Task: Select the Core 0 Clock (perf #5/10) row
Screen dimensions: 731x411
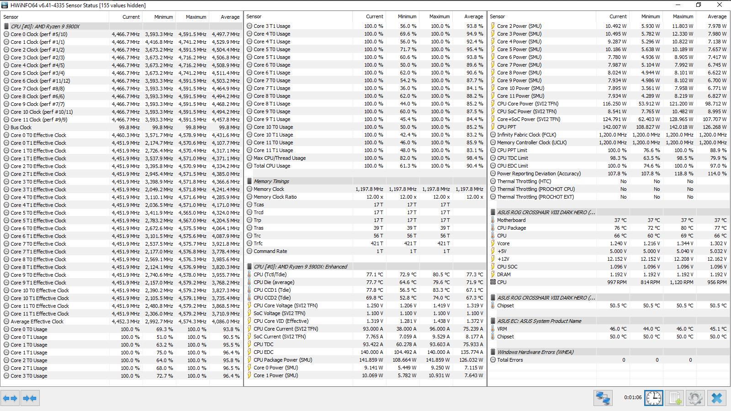Action: click(122, 34)
